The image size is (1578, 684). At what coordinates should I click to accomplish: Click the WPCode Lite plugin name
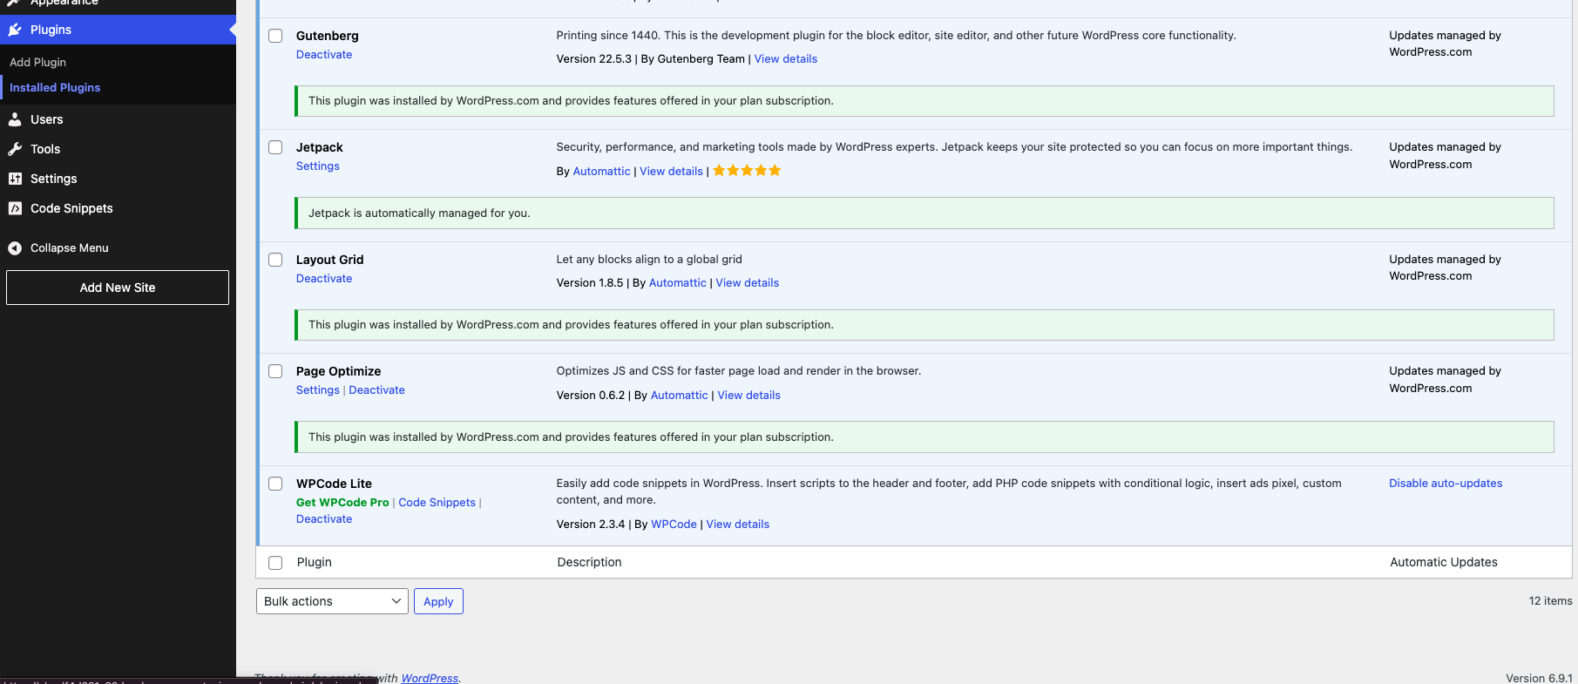(x=334, y=484)
